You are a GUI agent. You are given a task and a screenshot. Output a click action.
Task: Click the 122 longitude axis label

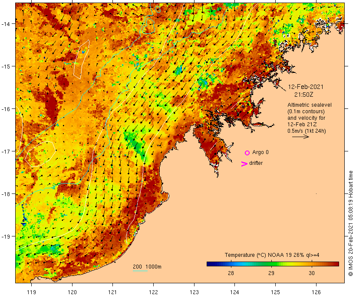click(154, 292)
